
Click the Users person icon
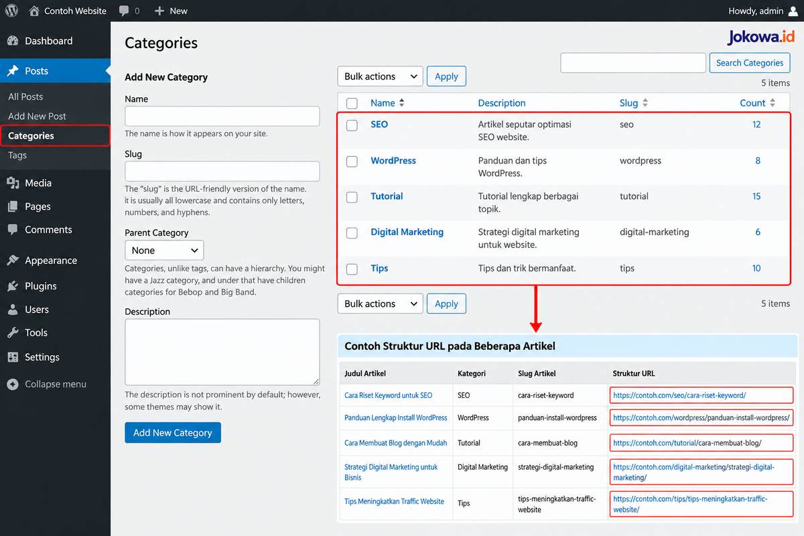(13, 310)
